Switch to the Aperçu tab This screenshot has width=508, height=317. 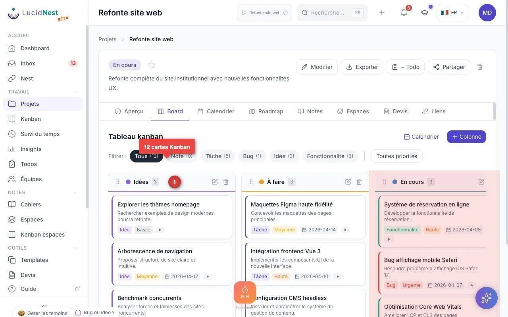(129, 111)
